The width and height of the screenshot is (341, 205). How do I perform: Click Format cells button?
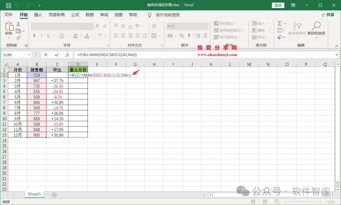pyautogui.click(x=259, y=37)
